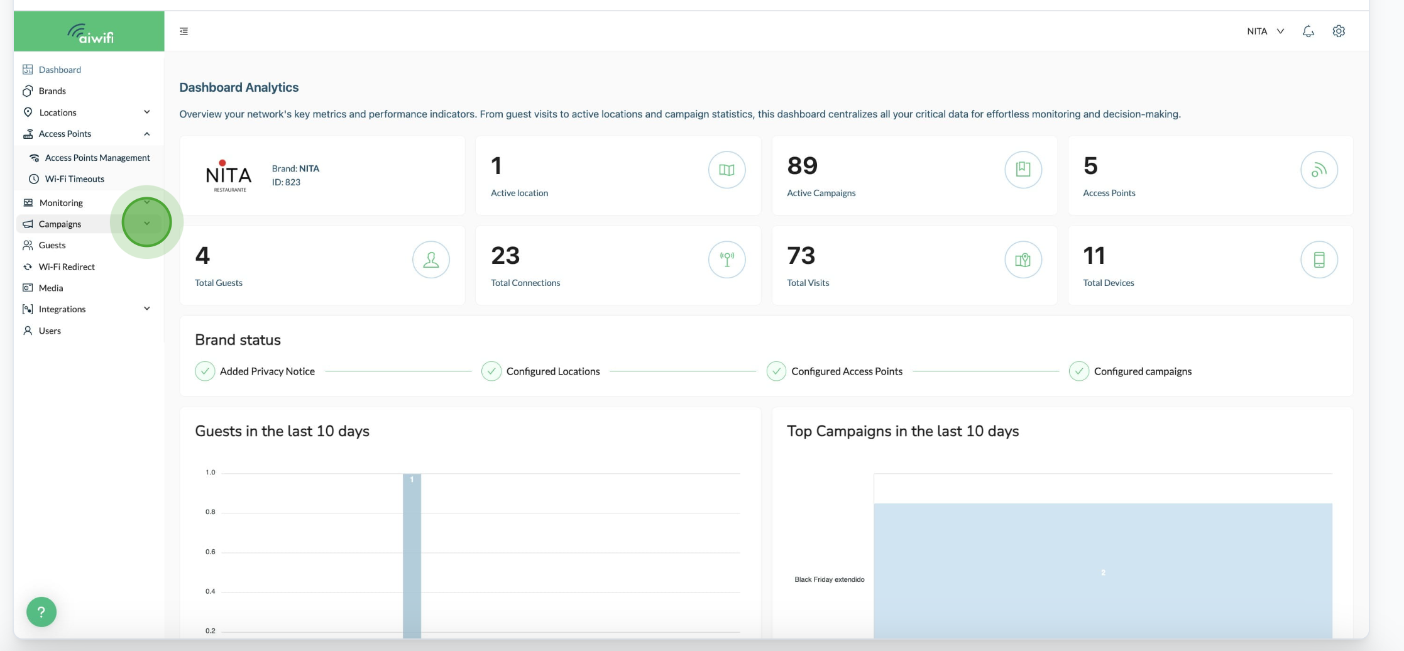This screenshot has height=651, width=1404.
Task: Click the Locations pin icon
Action: [x=28, y=112]
